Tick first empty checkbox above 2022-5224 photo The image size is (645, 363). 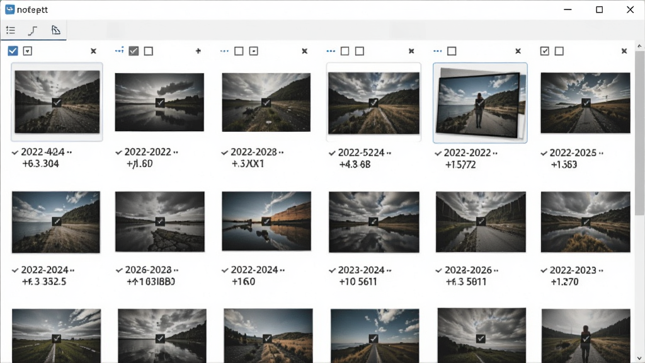(x=345, y=51)
